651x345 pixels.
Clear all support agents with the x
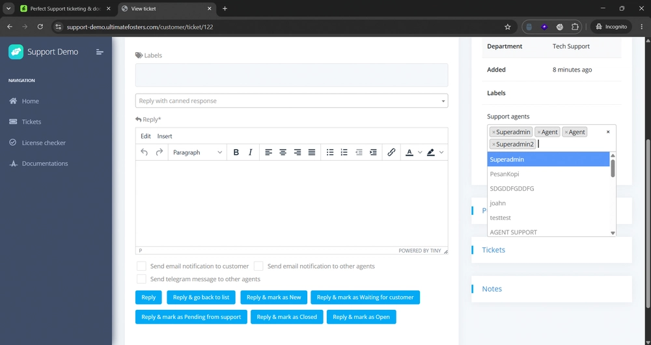[x=608, y=132]
